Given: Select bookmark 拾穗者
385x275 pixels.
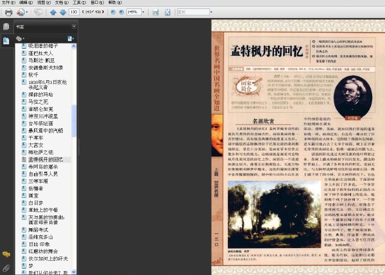Looking at the screenshot, I should [x=35, y=188].
